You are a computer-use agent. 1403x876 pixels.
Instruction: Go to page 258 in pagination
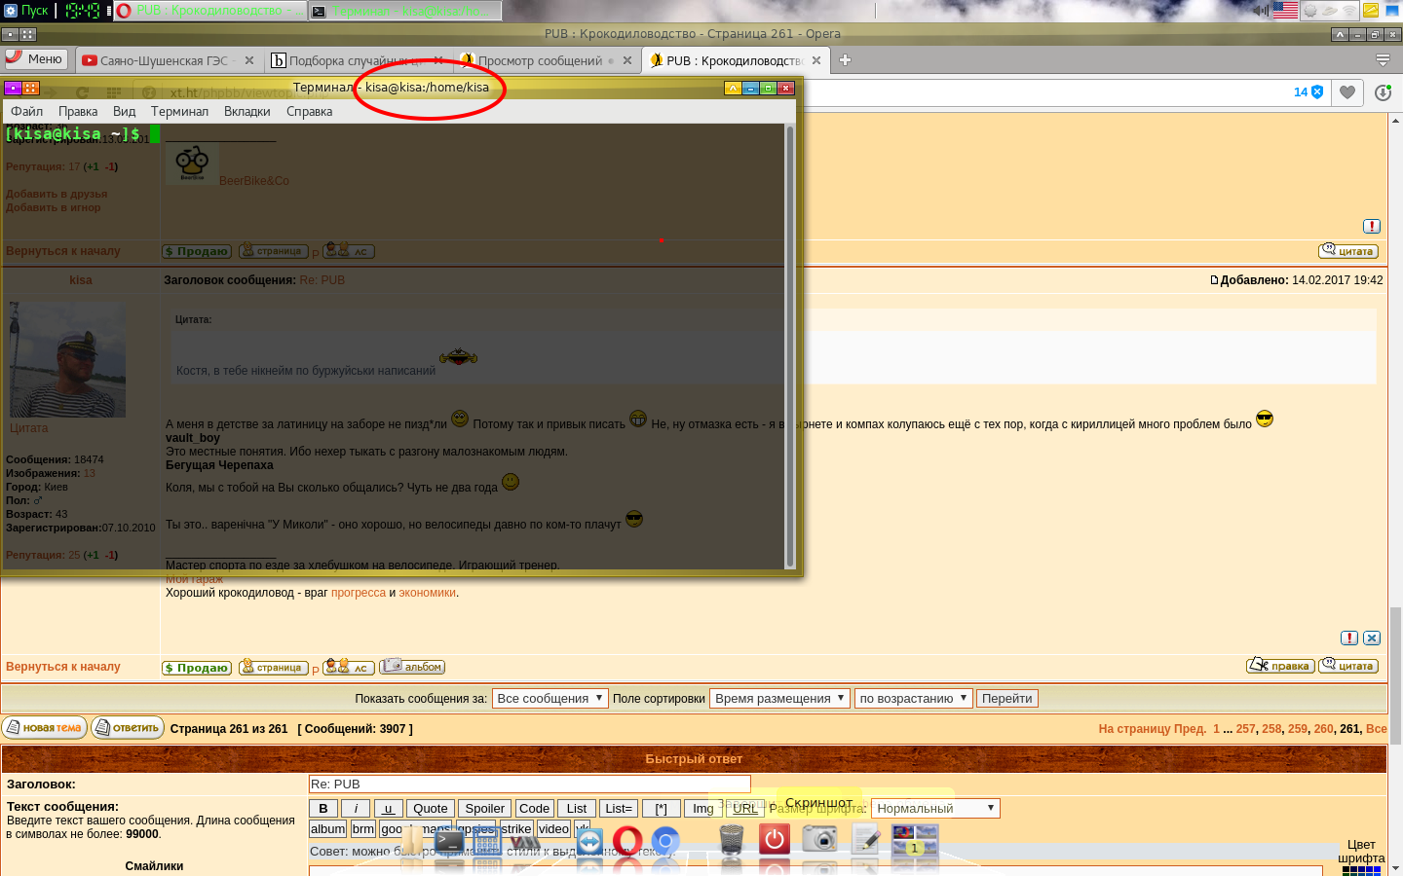coord(1271,728)
